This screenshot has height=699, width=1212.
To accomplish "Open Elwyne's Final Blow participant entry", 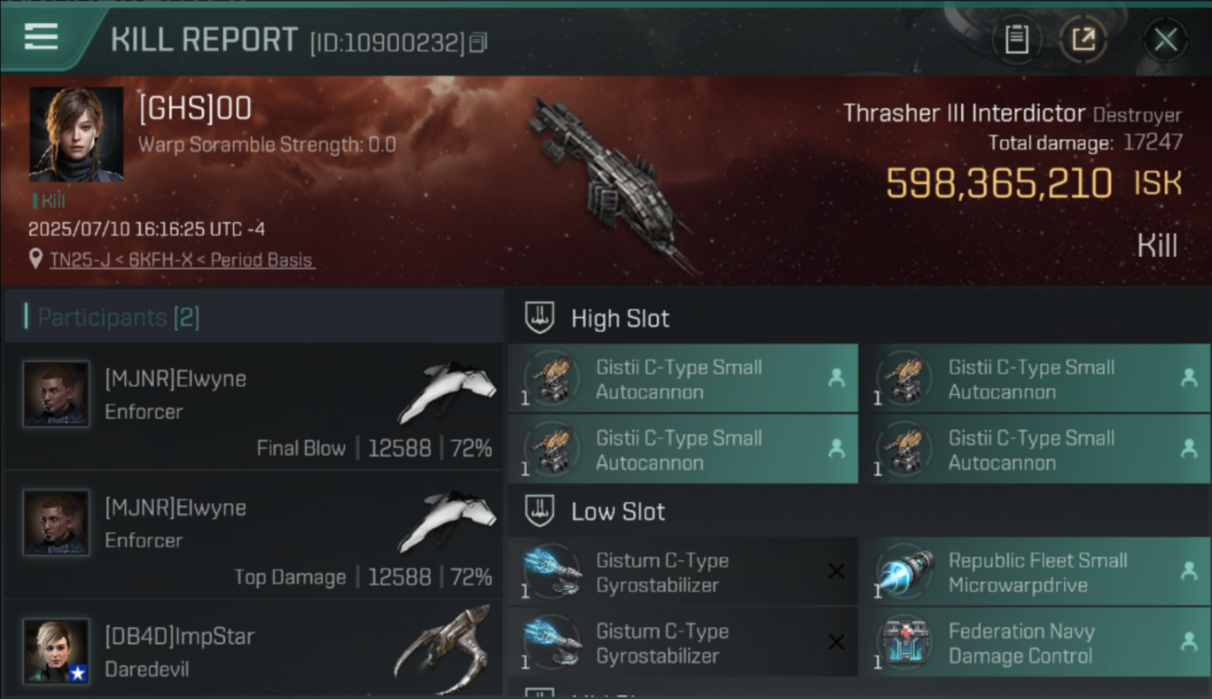I will [254, 406].
